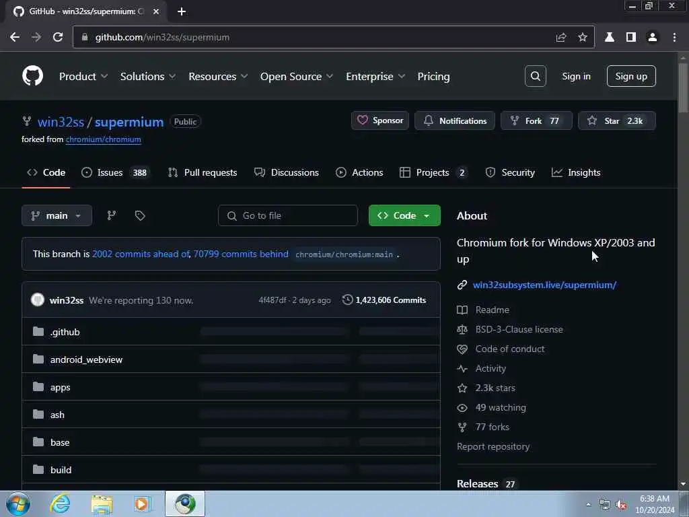Expand the Solutions menu
The width and height of the screenshot is (689, 517).
tap(148, 77)
